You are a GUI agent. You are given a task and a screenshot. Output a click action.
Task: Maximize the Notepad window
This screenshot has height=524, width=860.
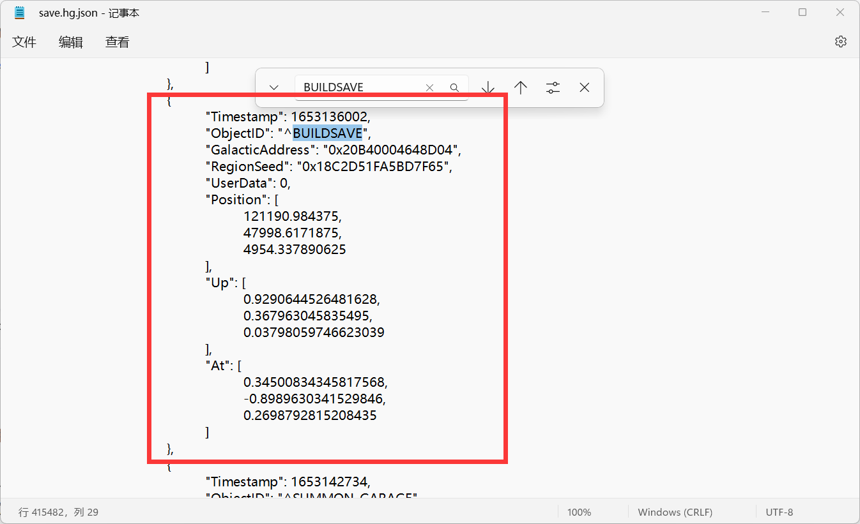802,12
